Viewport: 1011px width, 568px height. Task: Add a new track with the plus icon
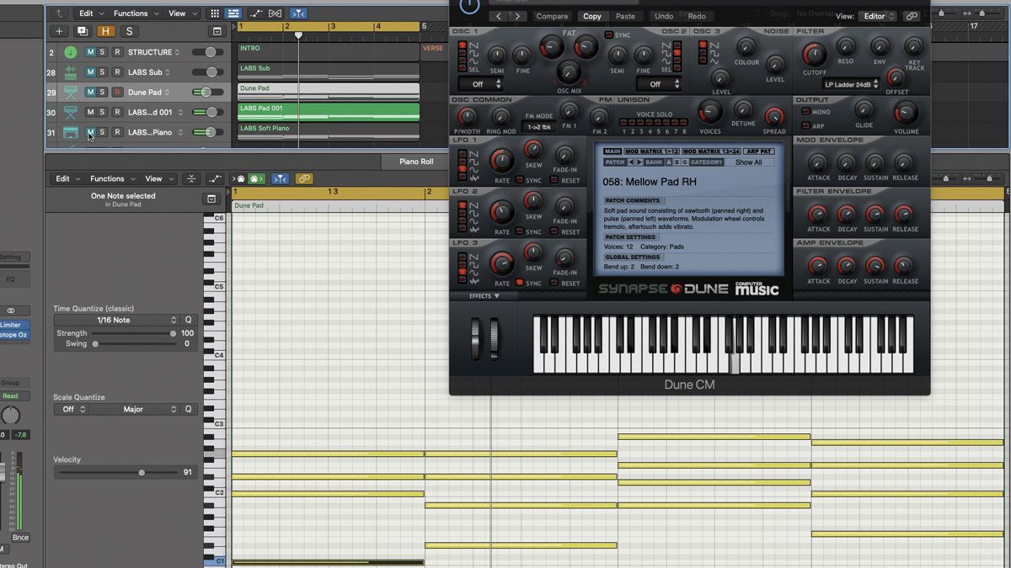[58, 30]
